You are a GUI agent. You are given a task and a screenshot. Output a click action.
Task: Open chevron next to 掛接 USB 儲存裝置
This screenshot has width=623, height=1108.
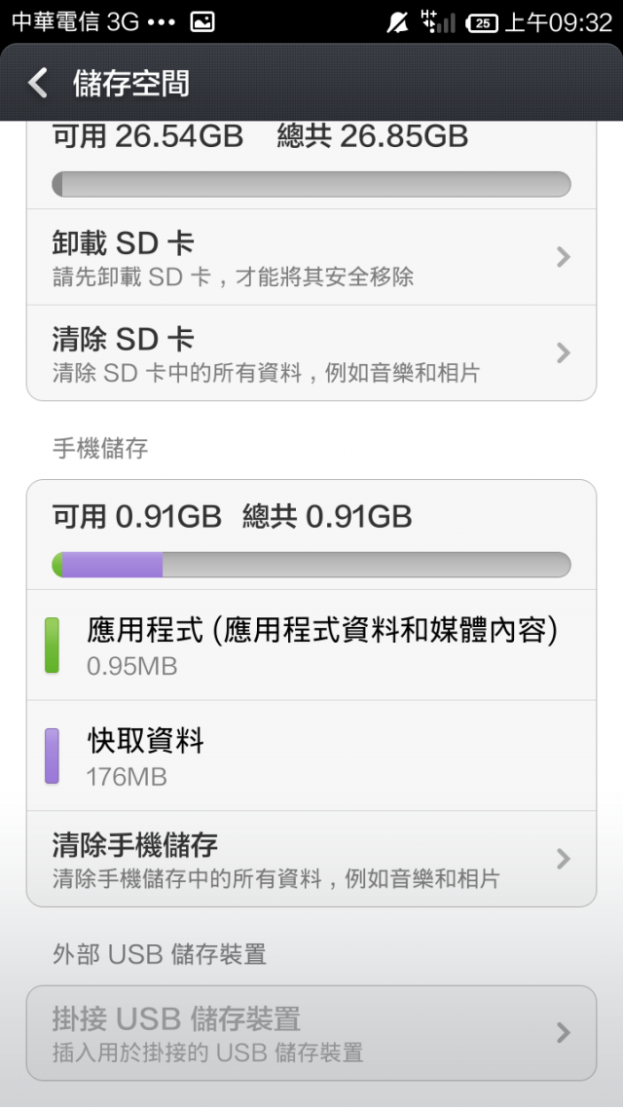coord(563,1032)
